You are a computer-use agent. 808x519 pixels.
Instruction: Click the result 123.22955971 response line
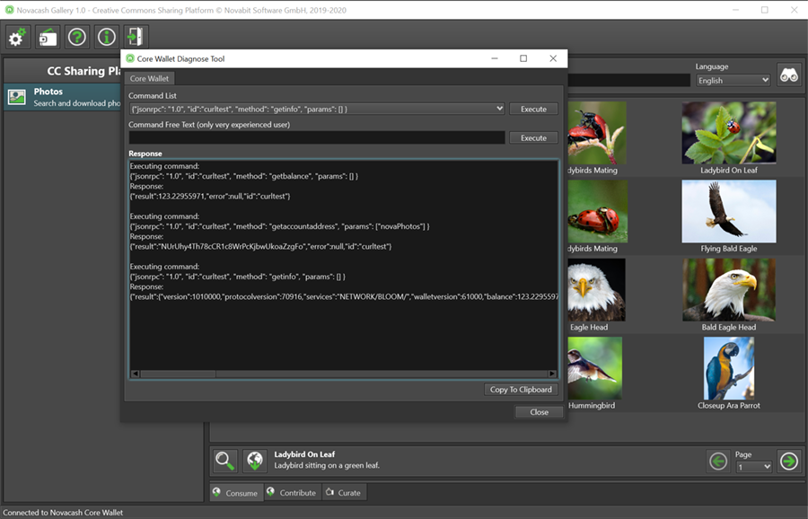210,197
